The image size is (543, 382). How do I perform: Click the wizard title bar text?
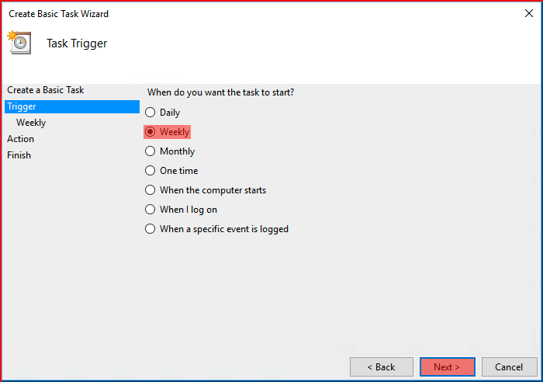pyautogui.click(x=58, y=14)
